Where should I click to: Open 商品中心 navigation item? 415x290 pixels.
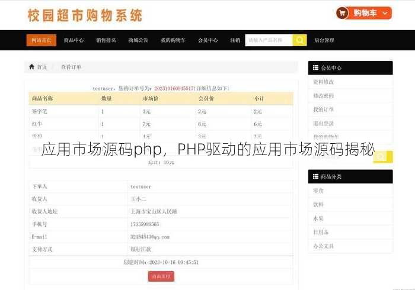(74, 40)
